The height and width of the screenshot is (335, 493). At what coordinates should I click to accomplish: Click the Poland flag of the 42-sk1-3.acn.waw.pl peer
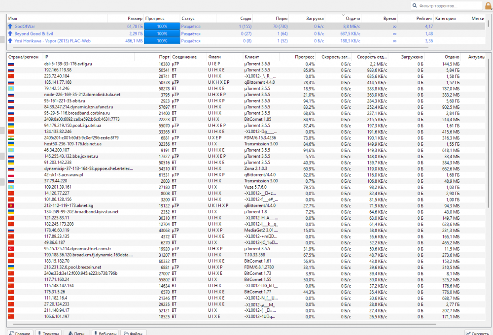tap(11, 175)
